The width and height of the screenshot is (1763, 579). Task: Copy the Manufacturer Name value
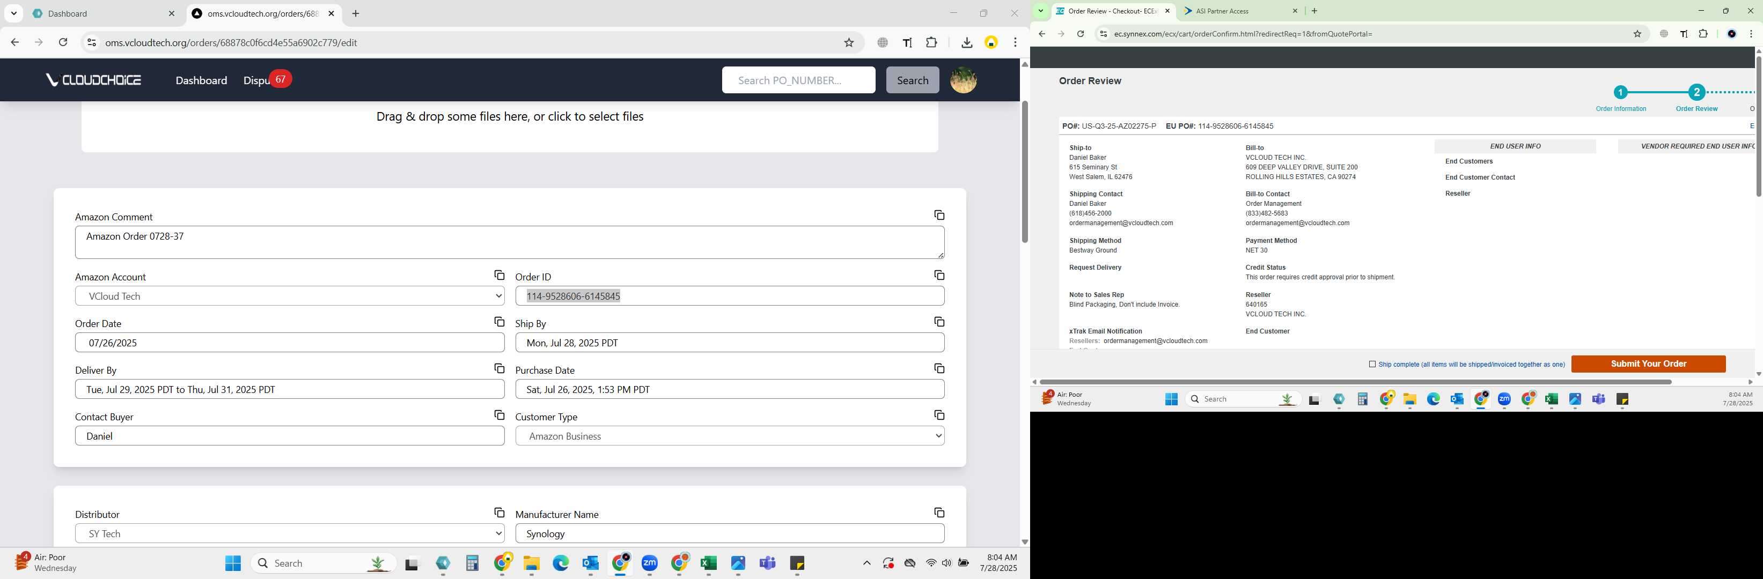point(939,513)
